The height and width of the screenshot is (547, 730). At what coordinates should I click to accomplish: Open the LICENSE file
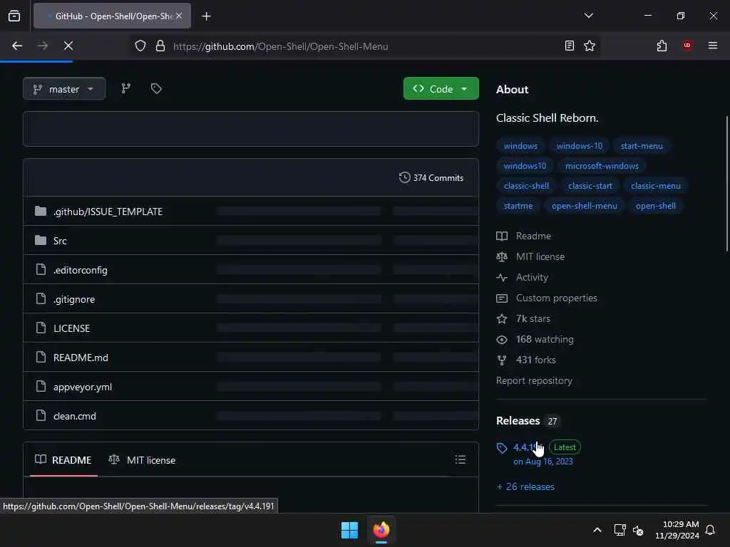pyautogui.click(x=71, y=328)
